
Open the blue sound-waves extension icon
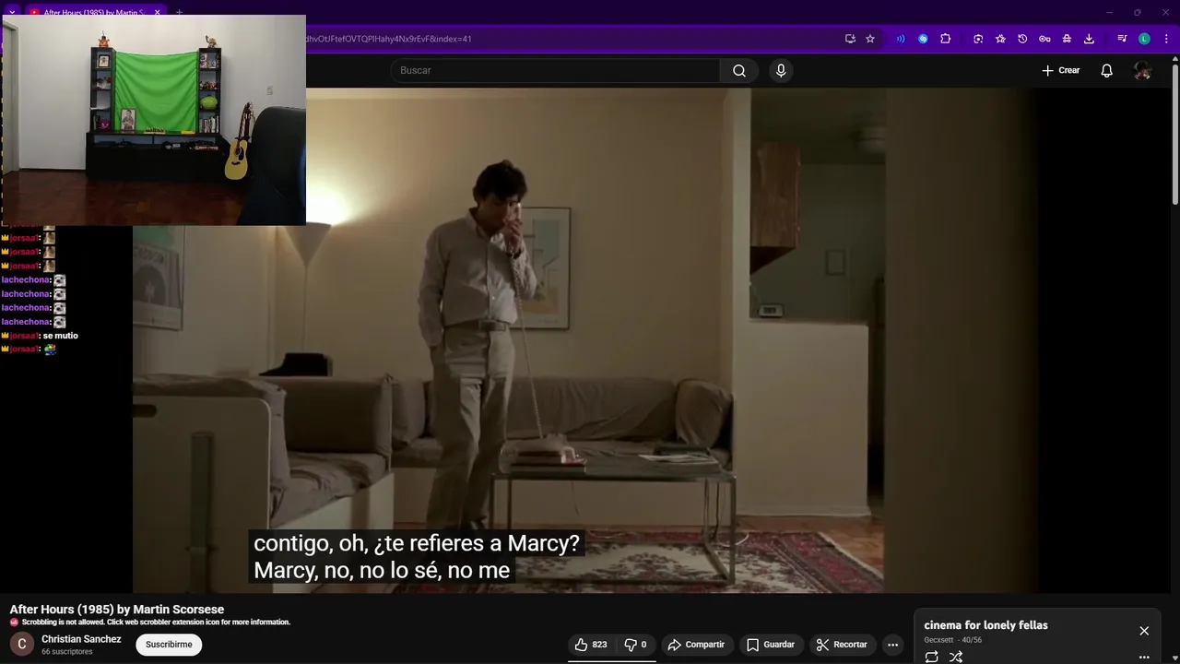click(x=901, y=39)
